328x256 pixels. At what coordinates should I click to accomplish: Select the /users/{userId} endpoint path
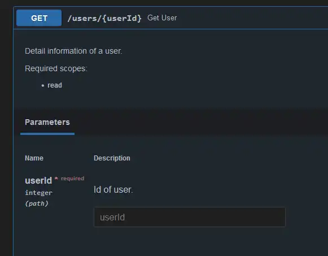pyautogui.click(x=104, y=18)
